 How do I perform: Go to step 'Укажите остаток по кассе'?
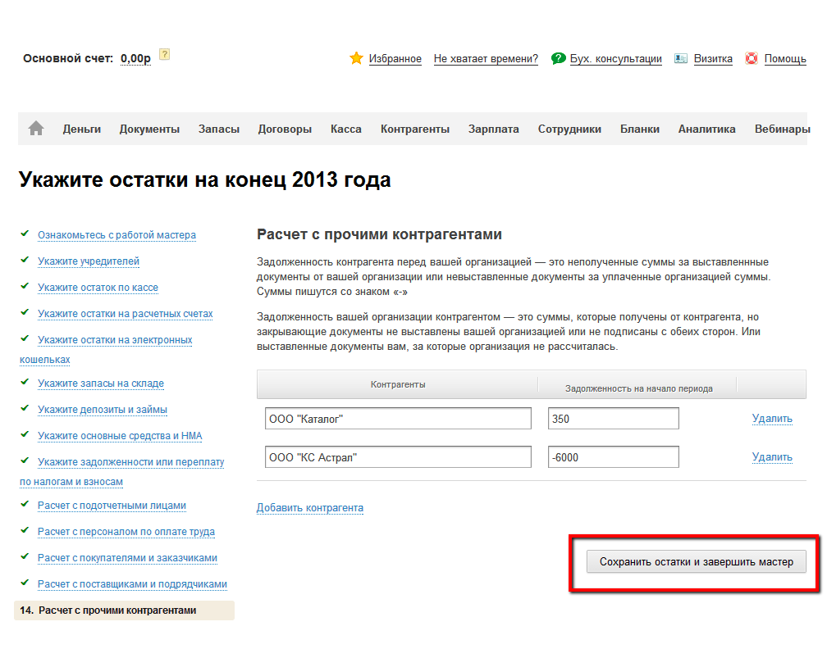pos(98,288)
